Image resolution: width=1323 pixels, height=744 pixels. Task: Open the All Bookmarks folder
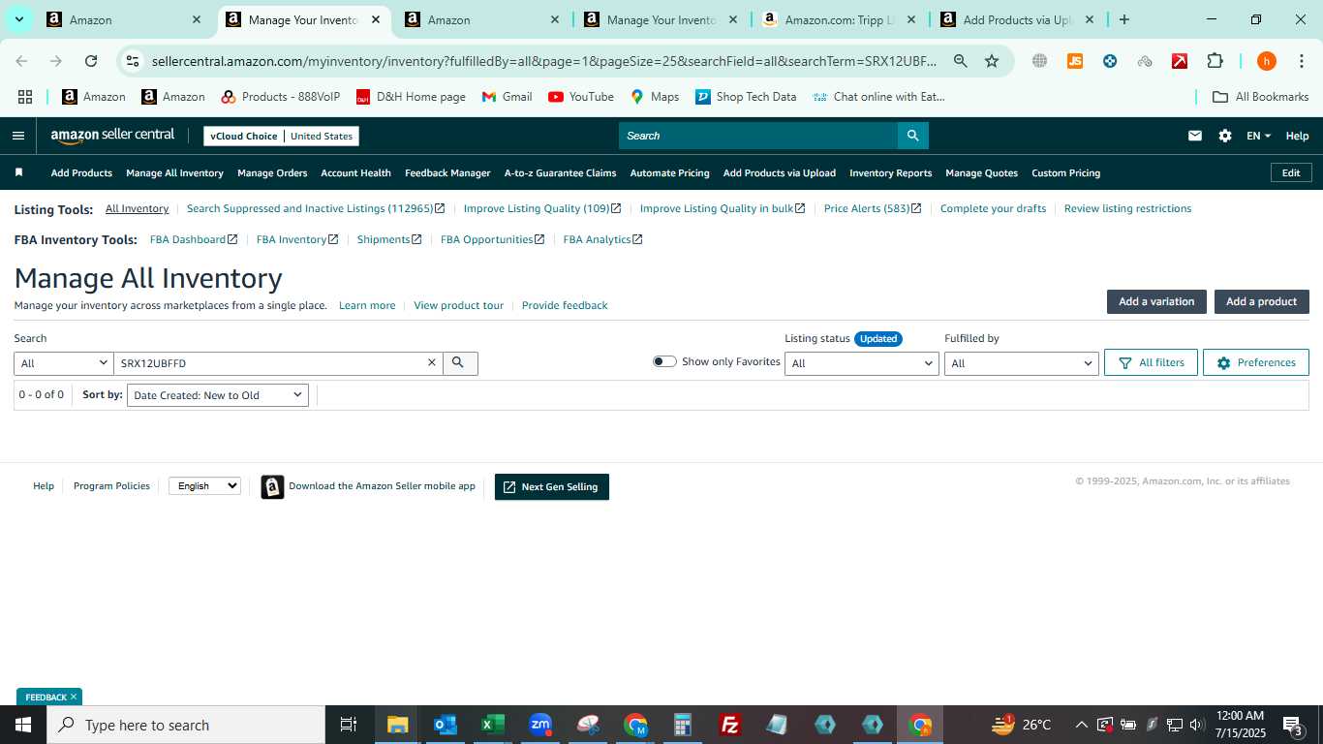coord(1260,97)
